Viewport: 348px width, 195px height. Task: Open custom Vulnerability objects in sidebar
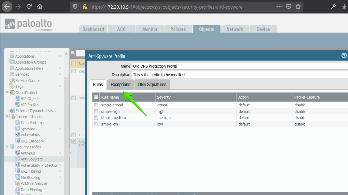pos(30,135)
